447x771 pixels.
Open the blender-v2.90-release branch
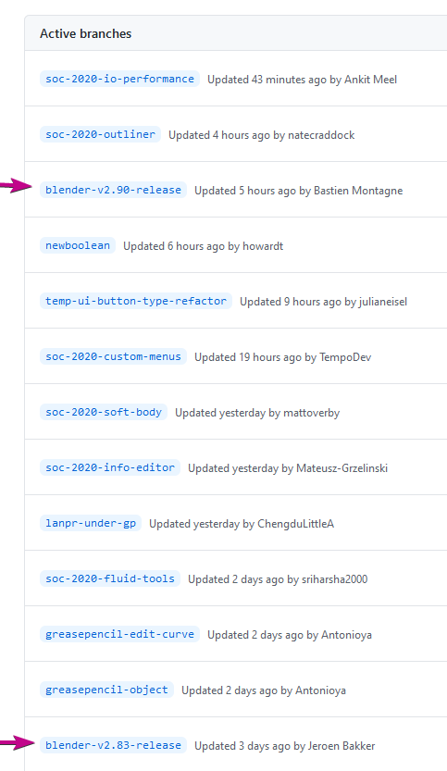tap(113, 190)
